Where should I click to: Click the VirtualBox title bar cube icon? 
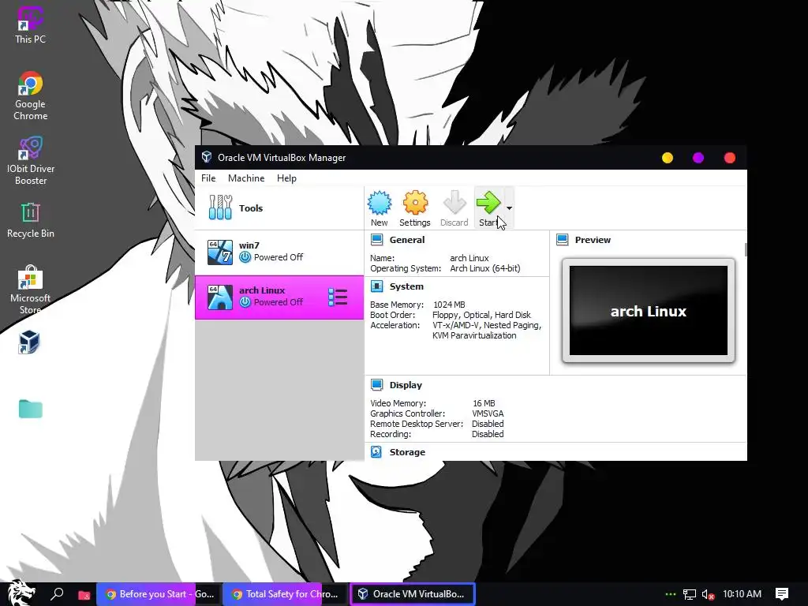(x=207, y=157)
